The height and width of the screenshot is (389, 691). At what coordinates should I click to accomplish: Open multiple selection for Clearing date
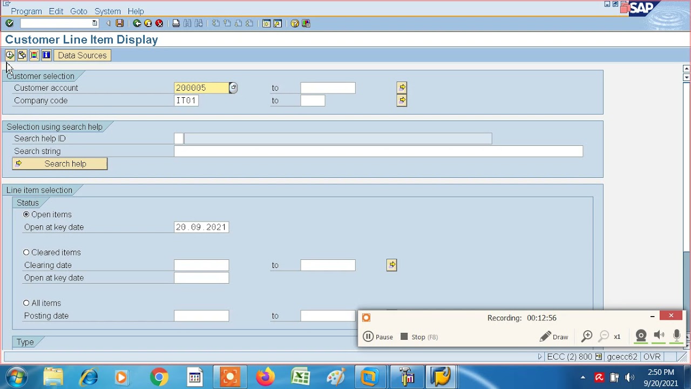[392, 265]
